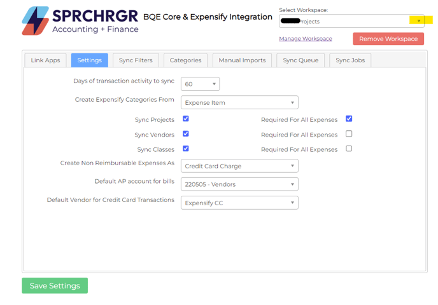Open the Sync Filters tab
The height and width of the screenshot is (305, 438).
[x=136, y=60]
